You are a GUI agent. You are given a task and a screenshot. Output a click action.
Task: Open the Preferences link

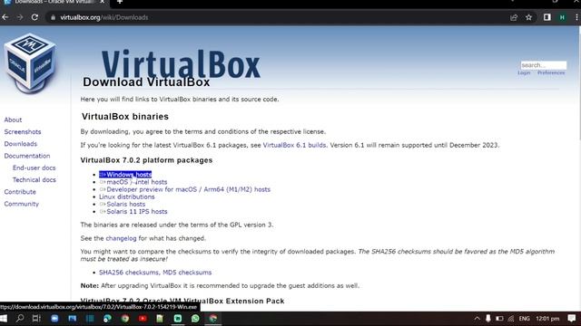(551, 72)
